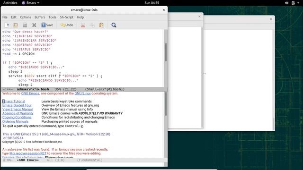Image resolution: width=303 pixels, height=170 pixels.
Task: Click the text "2)REINICIAR SERVICIO"
Action: point(35,41)
